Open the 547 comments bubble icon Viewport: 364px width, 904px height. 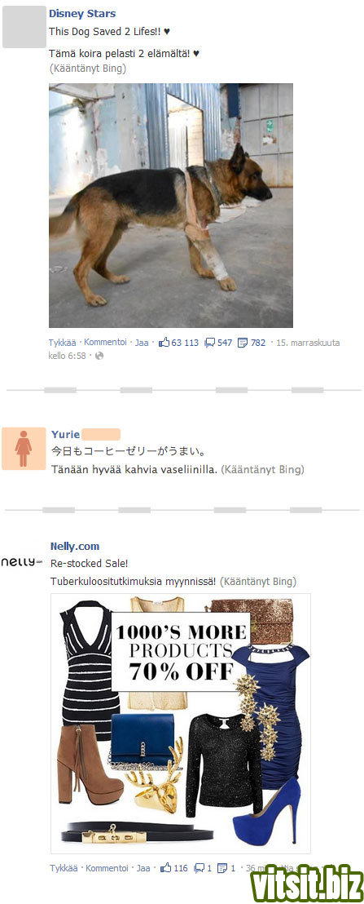(210, 343)
